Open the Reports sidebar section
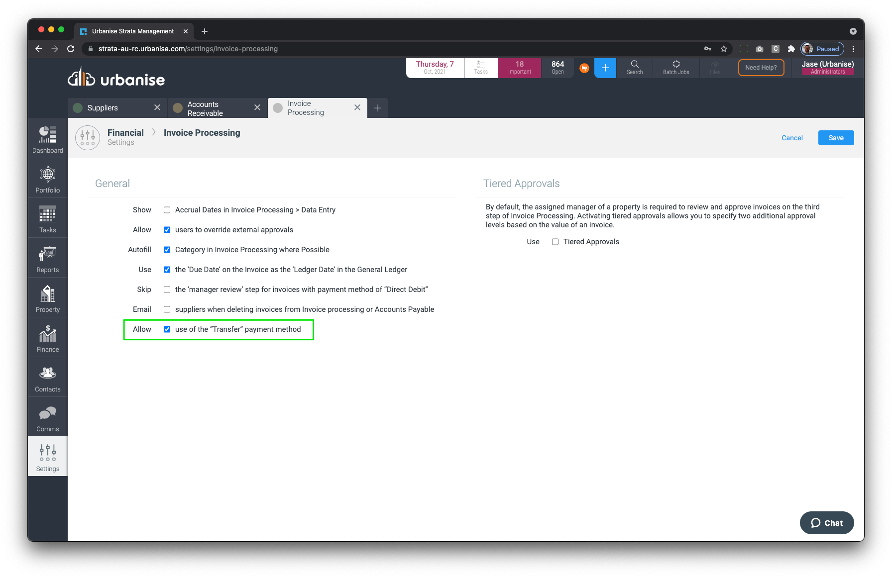Viewport: 892px width, 578px height. (x=48, y=259)
